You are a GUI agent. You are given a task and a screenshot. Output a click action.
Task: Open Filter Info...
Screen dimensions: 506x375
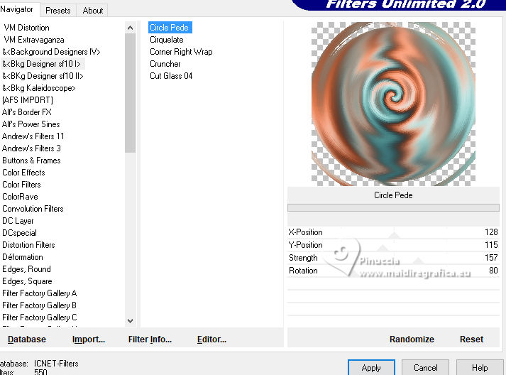tap(150, 339)
